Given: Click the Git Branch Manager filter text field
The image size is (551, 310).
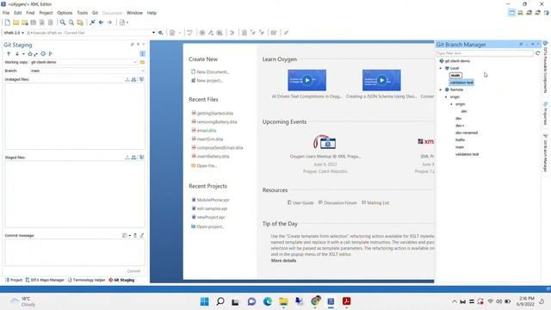Looking at the screenshot, I should [485, 53].
